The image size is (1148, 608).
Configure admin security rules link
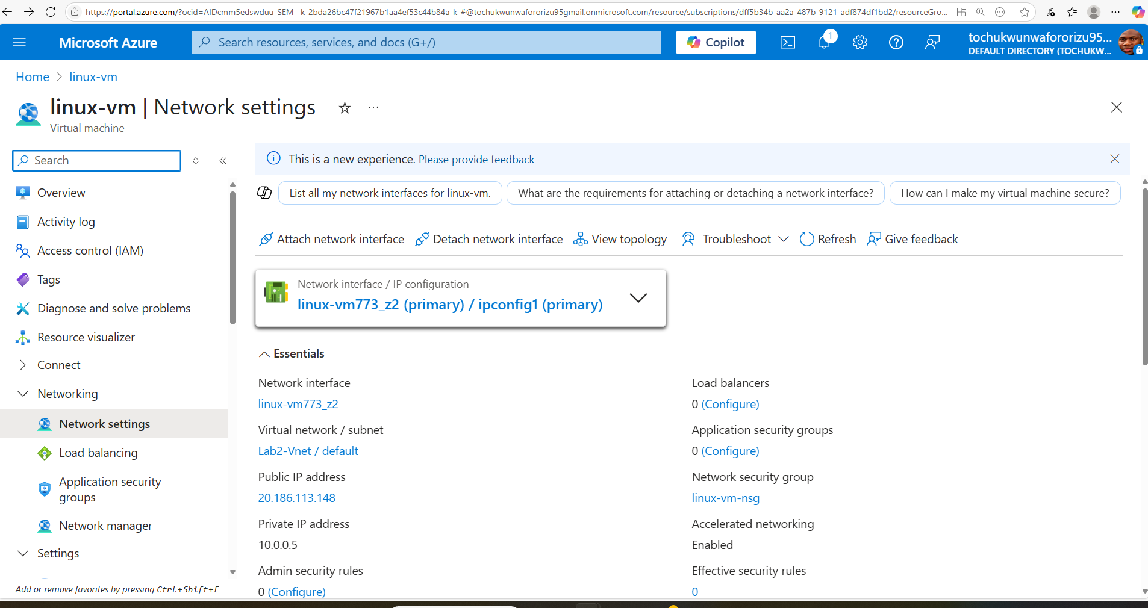pyautogui.click(x=297, y=592)
